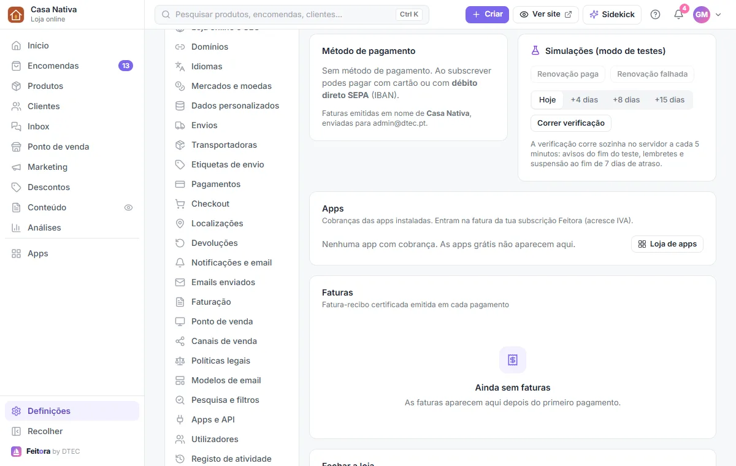Click the Definições gear icon

pos(16,411)
